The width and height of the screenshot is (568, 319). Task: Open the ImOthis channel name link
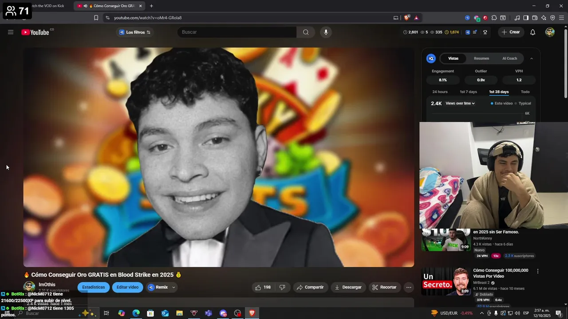(x=47, y=284)
